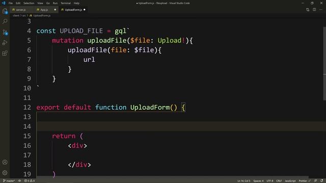Click the client breadcrumb segment
The height and width of the screenshot is (183, 326).
(x=16, y=16)
